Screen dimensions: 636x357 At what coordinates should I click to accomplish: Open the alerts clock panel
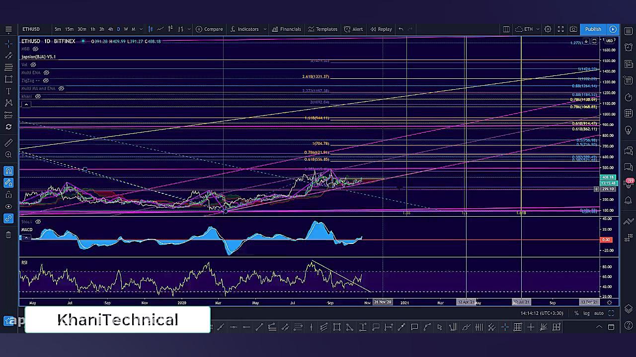(629, 48)
